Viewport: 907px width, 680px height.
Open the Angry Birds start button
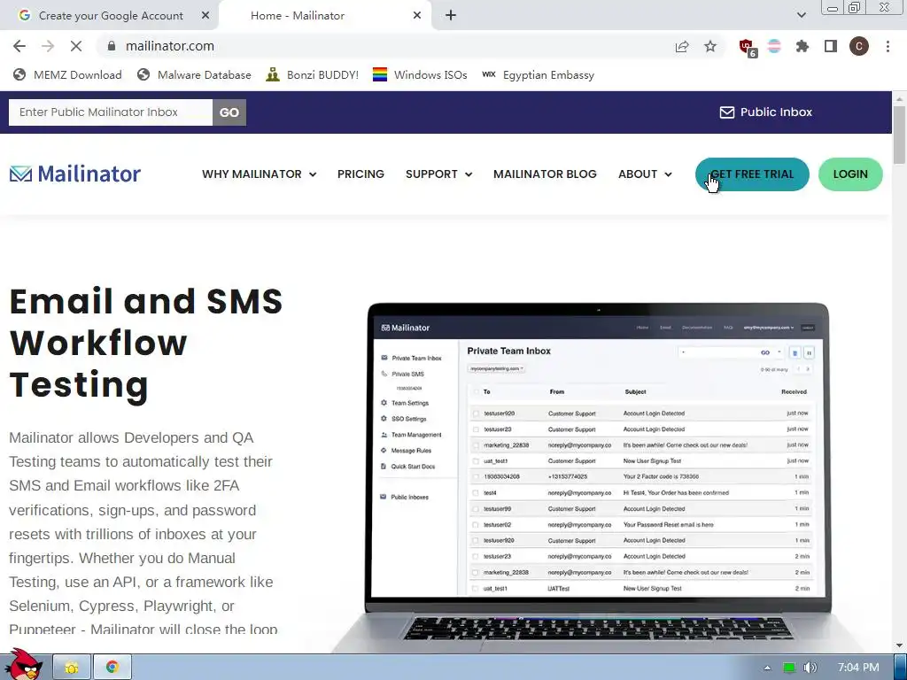tap(23, 665)
